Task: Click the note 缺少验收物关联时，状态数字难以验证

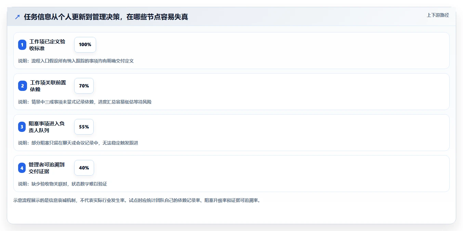Action: 63,184
